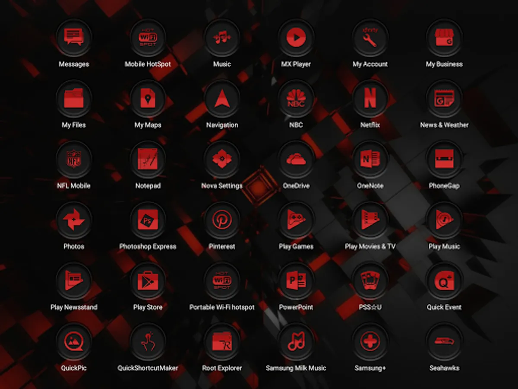Viewport: 518px width, 389px height.
Task: Click the "Portable Wi-Fi hotspot" label
Action: click(222, 307)
